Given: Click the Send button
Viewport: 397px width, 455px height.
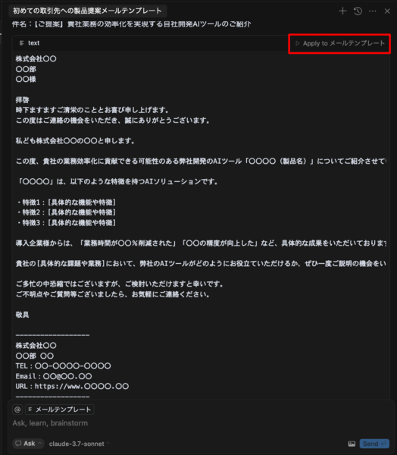Looking at the screenshot, I should pyautogui.click(x=374, y=444).
